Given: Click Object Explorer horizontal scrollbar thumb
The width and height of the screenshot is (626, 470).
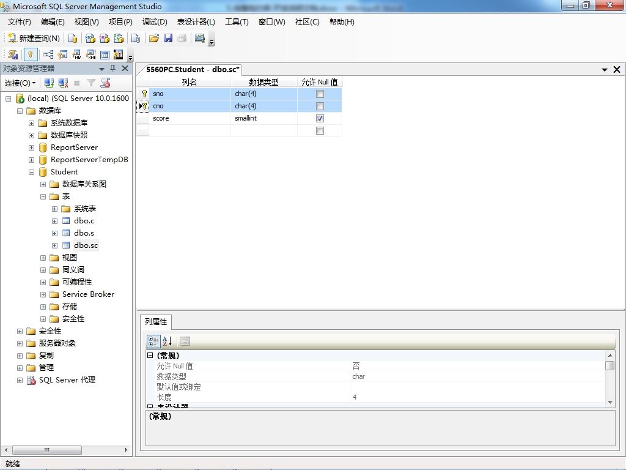Looking at the screenshot, I should pos(47,450).
